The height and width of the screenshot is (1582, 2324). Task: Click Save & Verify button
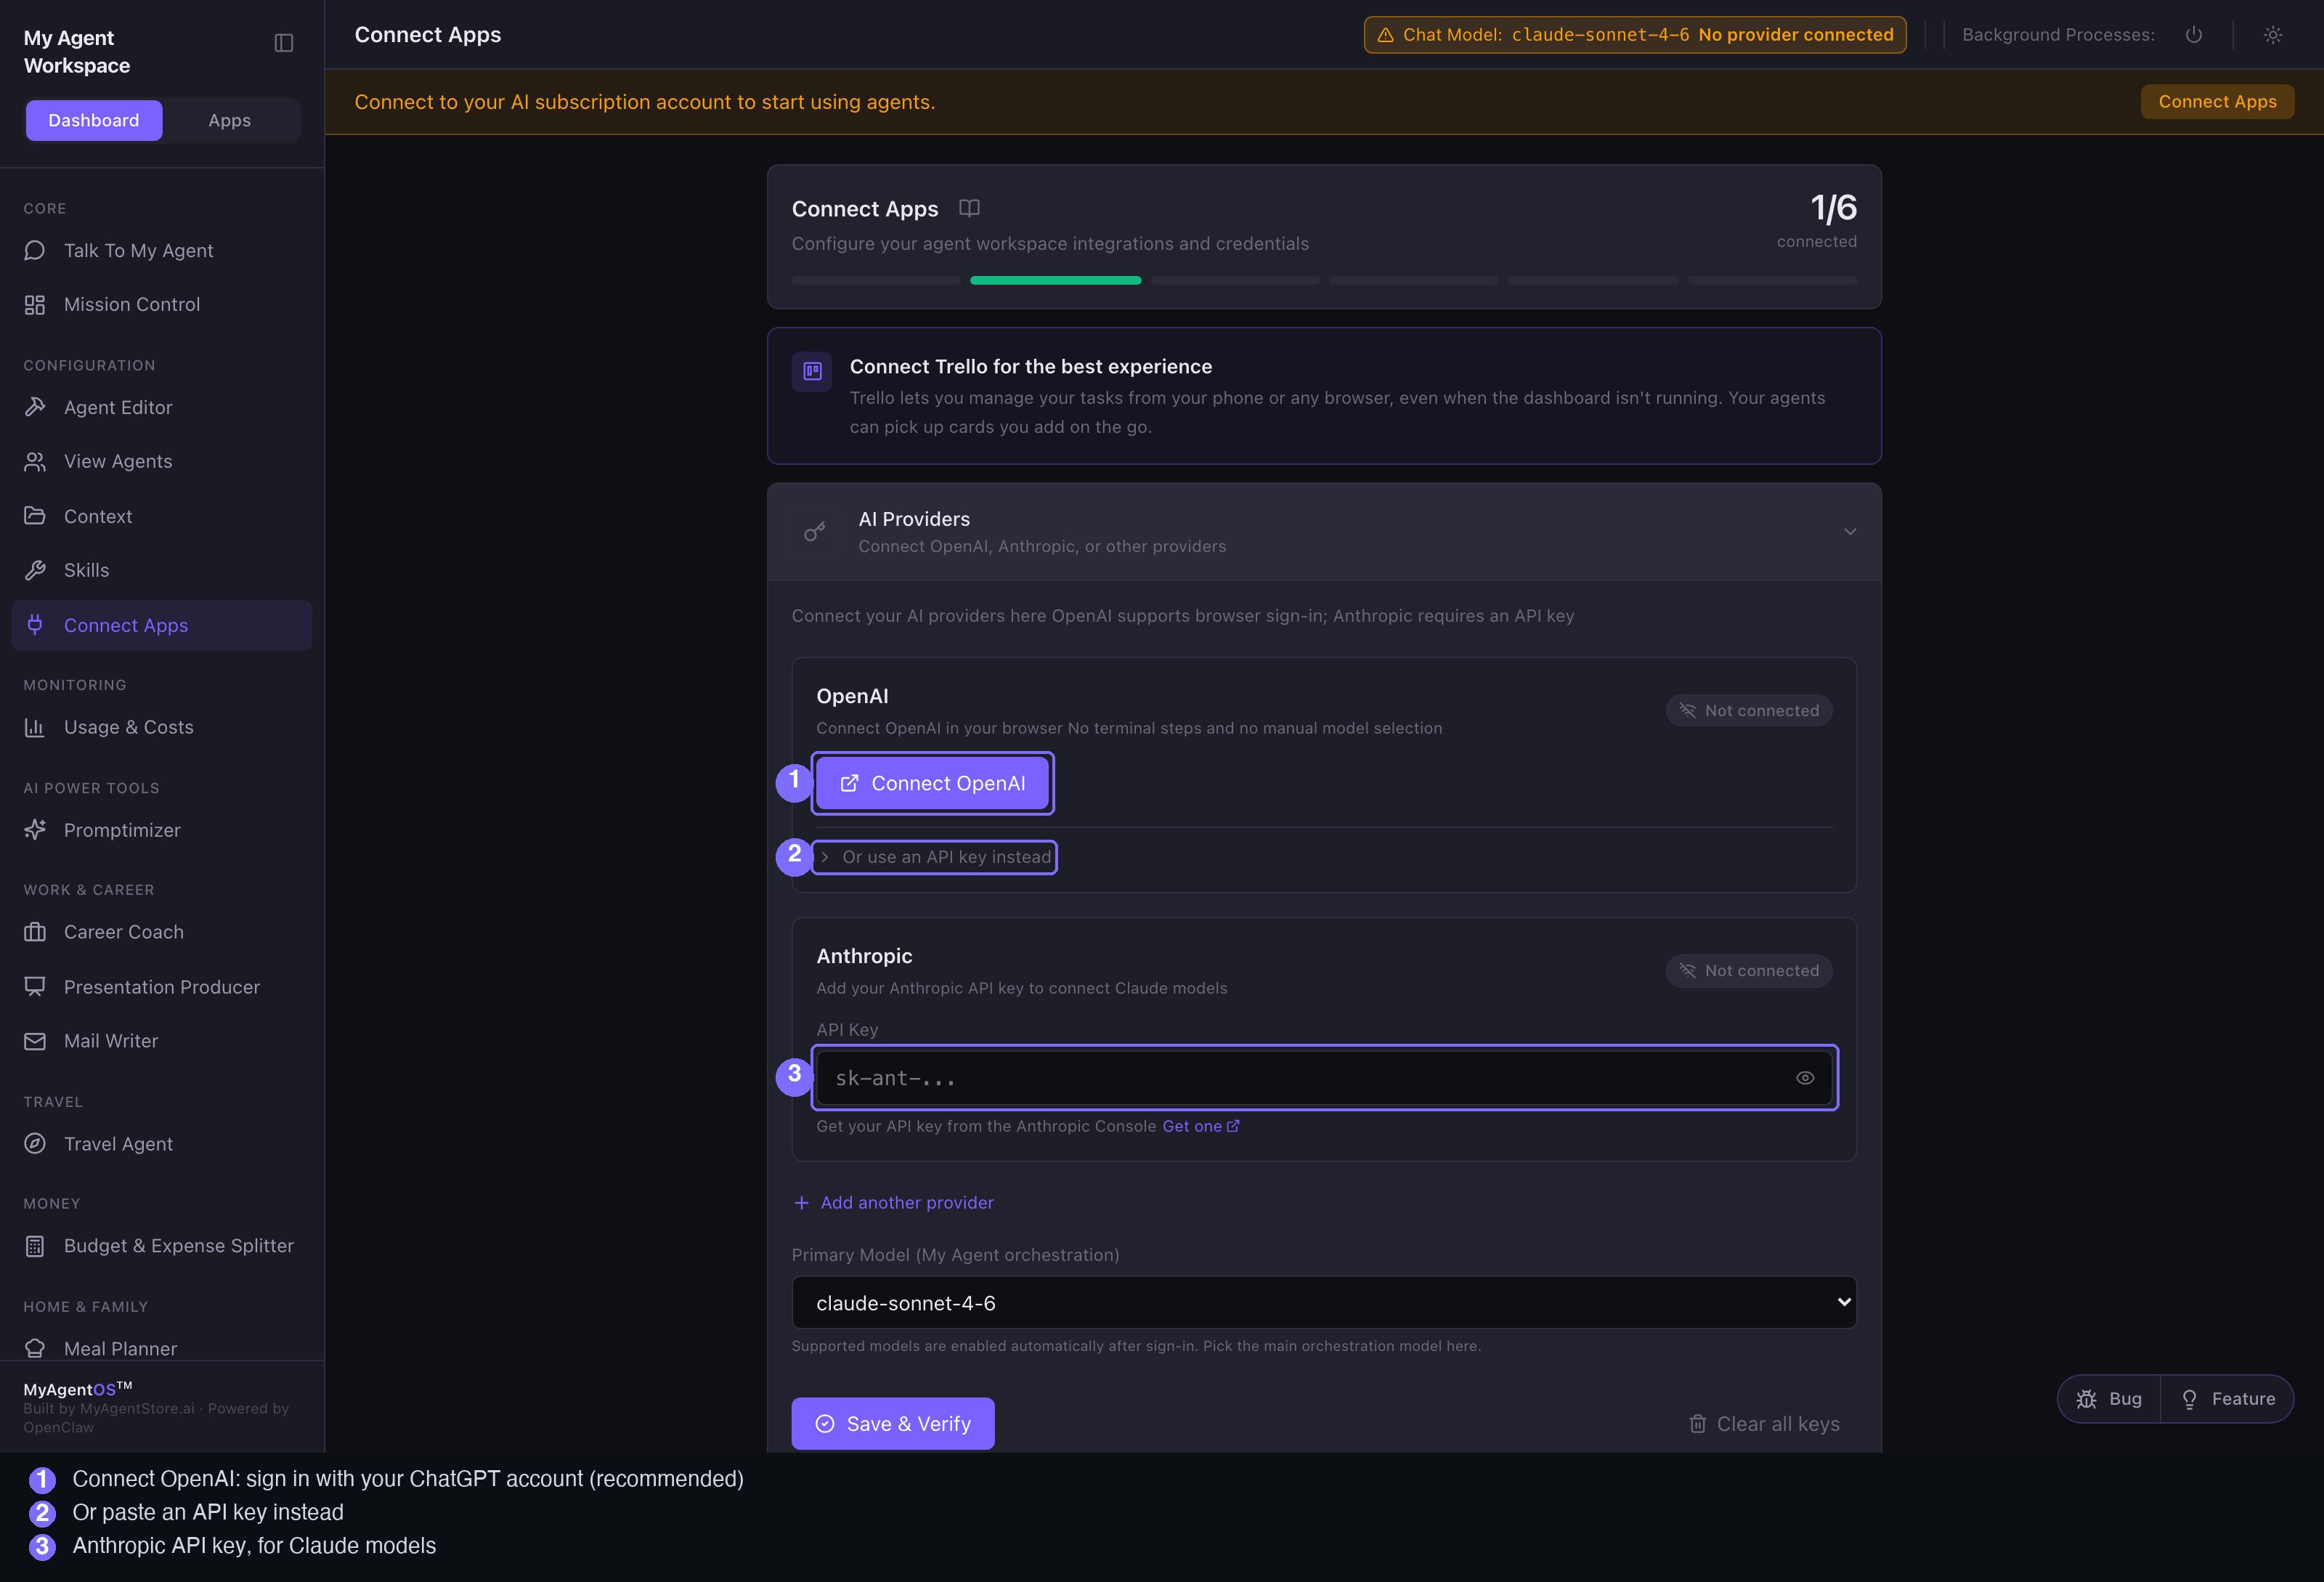point(893,1423)
